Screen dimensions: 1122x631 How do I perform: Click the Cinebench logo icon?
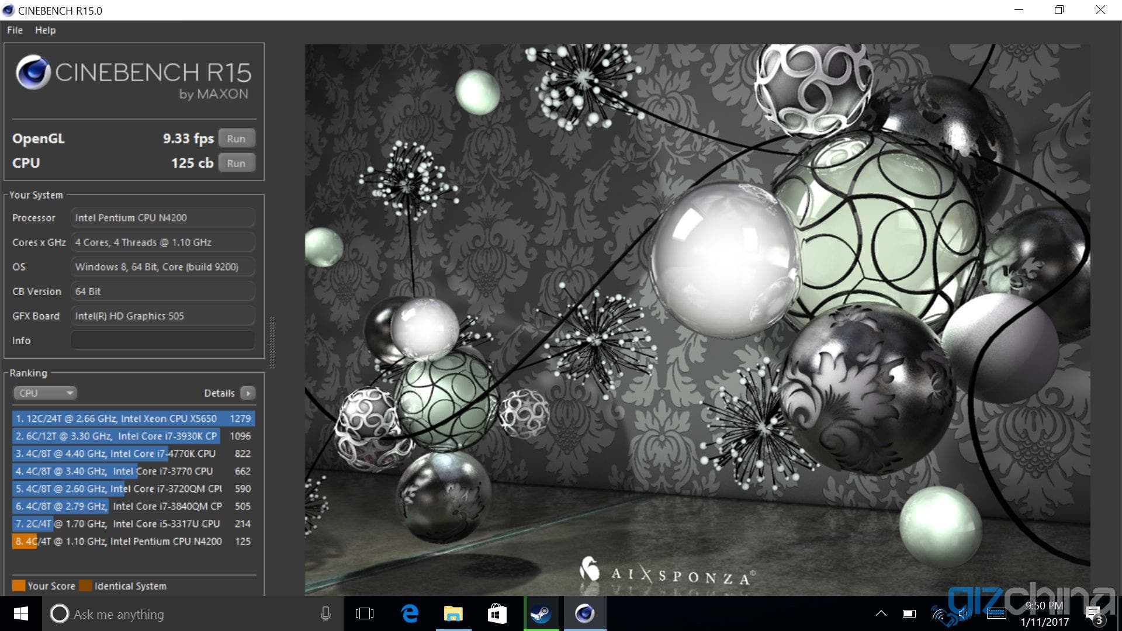coord(33,72)
